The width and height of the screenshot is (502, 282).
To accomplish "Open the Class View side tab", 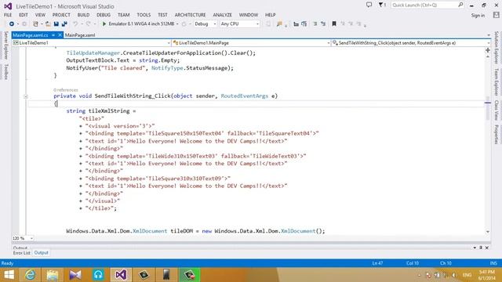I will coord(497,110).
